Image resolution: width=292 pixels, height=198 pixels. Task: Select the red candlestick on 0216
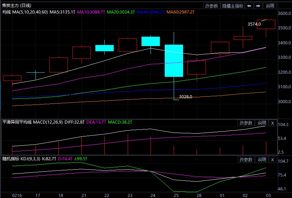(x=12, y=78)
